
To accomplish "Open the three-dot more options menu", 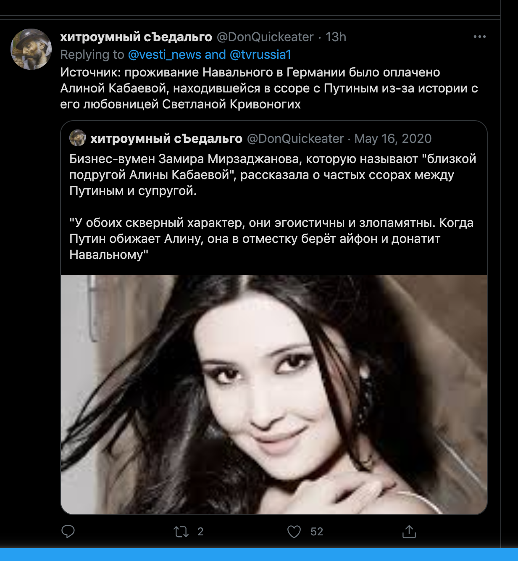I will [479, 37].
